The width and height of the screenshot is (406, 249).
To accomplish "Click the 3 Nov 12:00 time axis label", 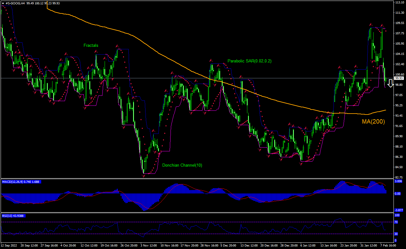I will [149, 246].
